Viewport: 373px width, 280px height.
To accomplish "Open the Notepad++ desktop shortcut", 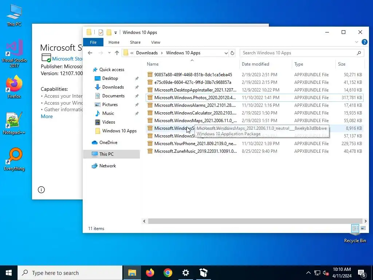I will click(14, 123).
